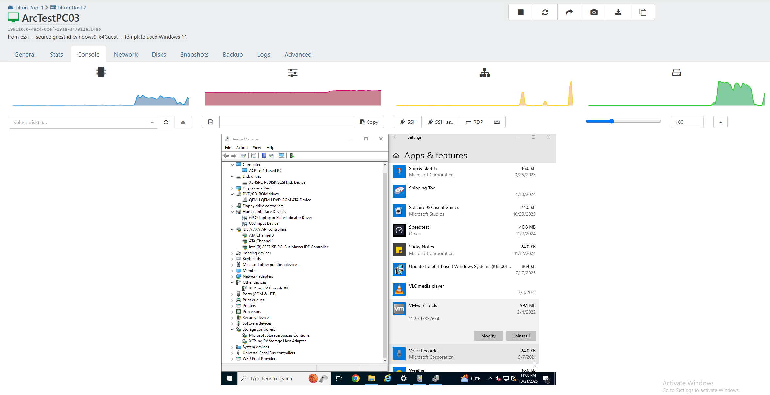Image resolution: width=770 pixels, height=395 pixels.
Task: Click the console scale slider handle
Action: click(612, 121)
